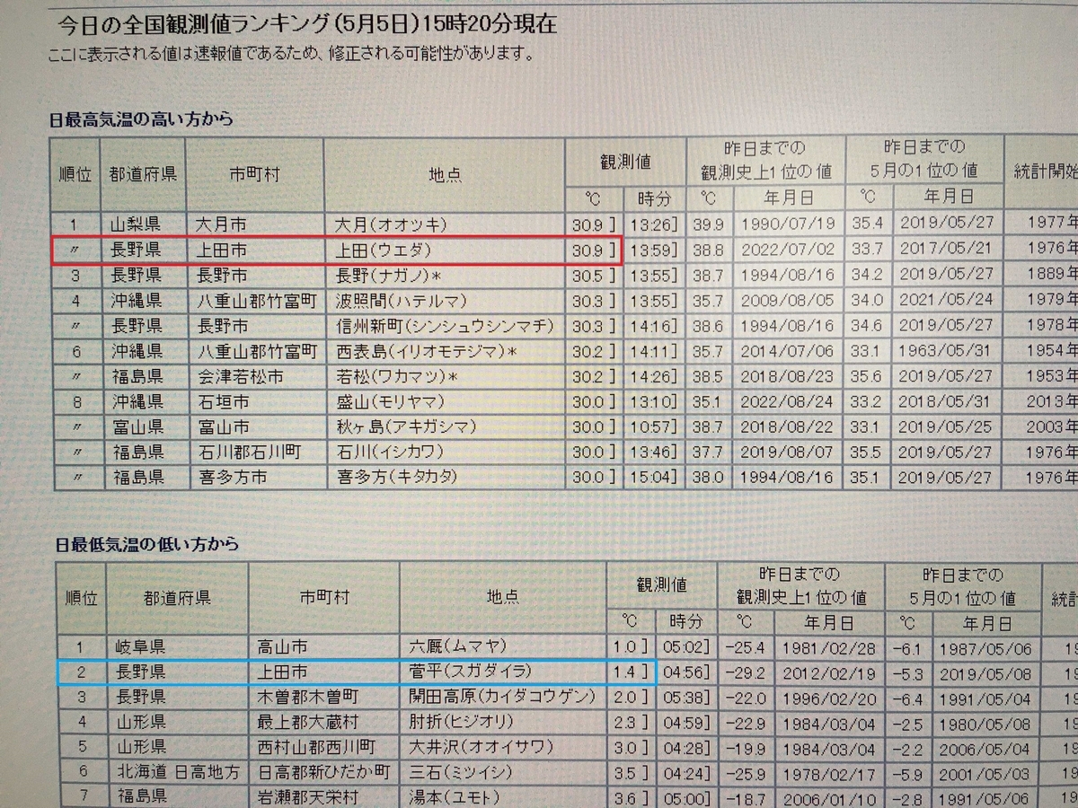Click the 会津若松市 cell
Screen dimensions: 1078x808
[x=240, y=375]
